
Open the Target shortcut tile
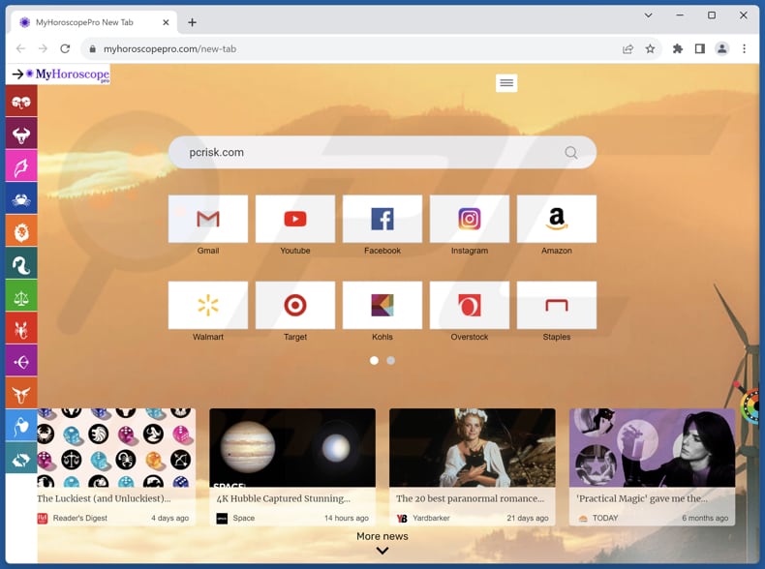(x=295, y=305)
